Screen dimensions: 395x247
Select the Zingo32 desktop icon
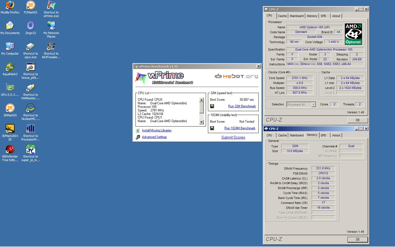[30, 26]
